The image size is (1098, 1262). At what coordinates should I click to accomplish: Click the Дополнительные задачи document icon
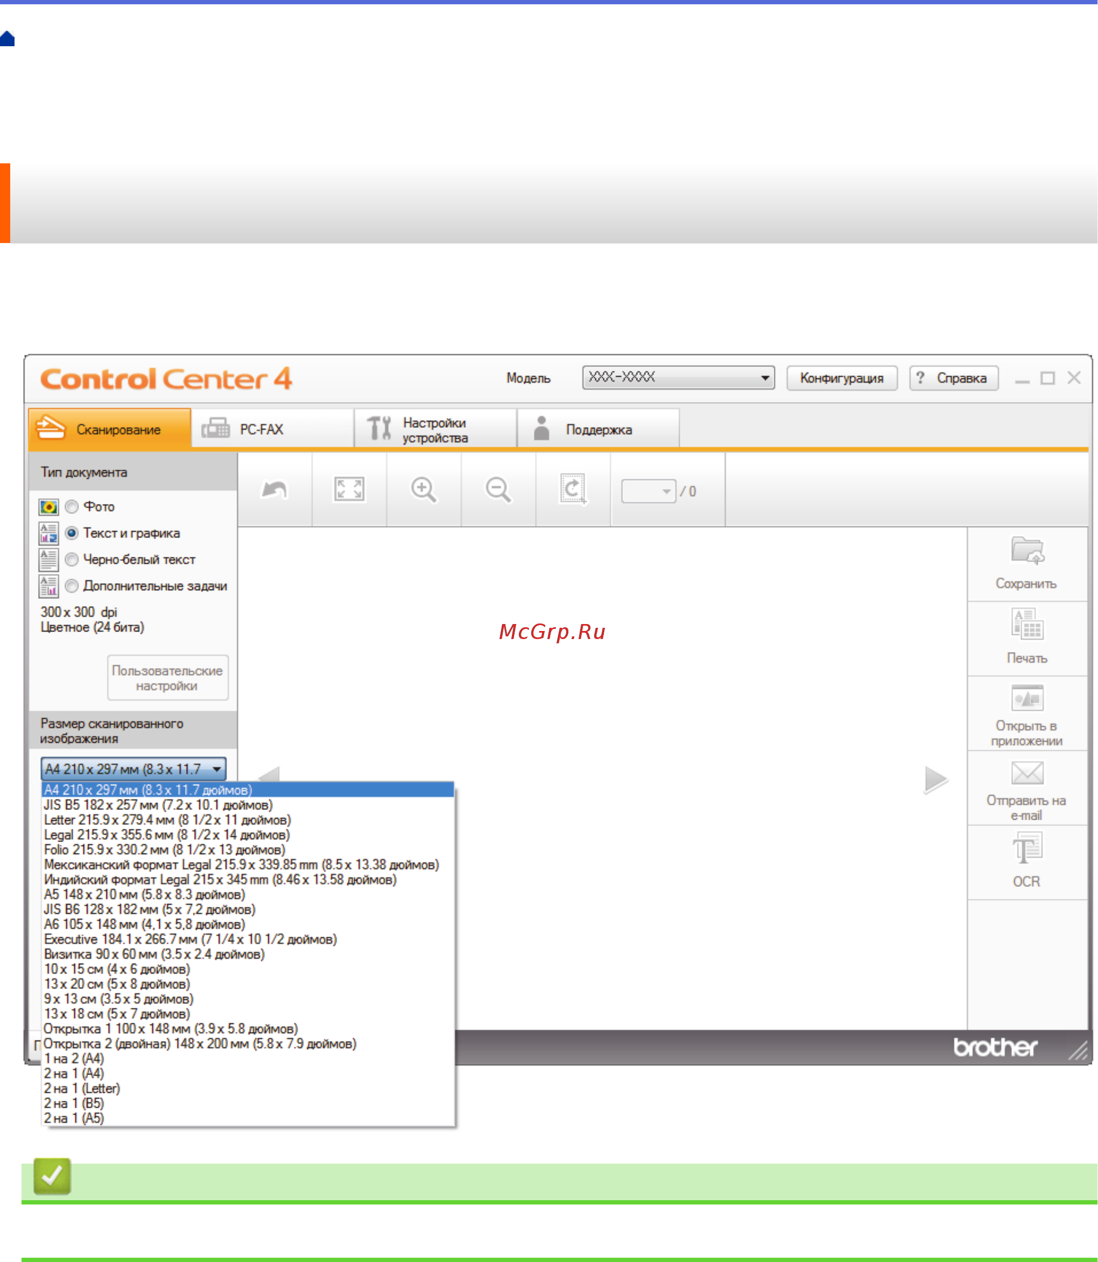click(48, 586)
